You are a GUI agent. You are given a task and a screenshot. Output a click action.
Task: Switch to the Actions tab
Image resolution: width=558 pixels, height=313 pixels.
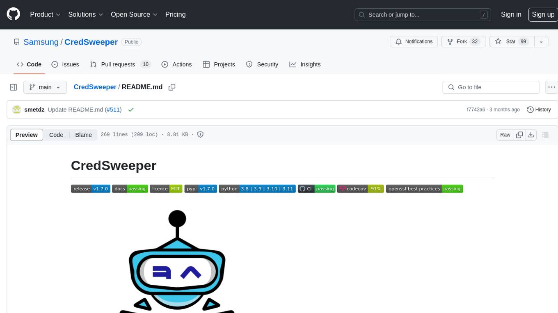(176, 64)
